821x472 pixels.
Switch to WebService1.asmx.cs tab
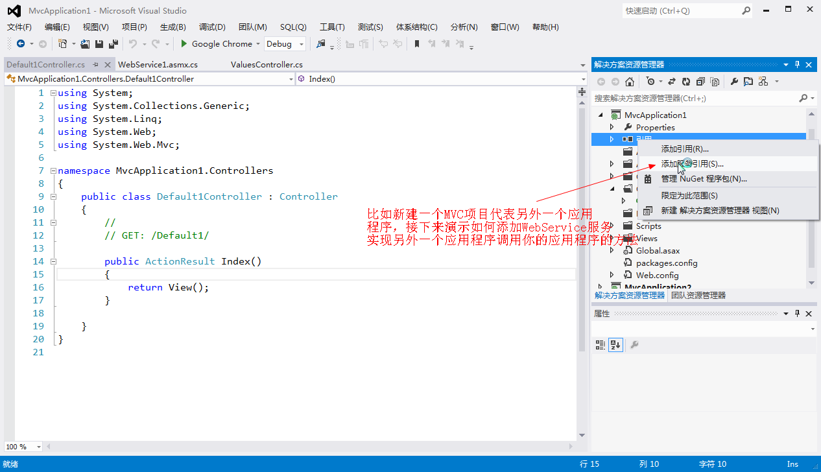158,65
